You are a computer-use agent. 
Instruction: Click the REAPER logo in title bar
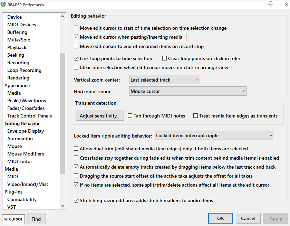tap(4, 5)
